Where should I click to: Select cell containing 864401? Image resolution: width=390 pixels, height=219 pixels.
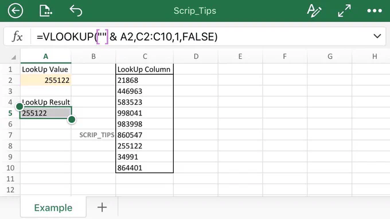pyautogui.click(x=145, y=168)
